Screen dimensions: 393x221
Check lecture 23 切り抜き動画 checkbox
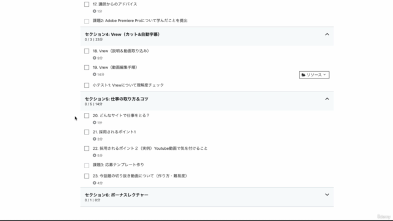[87, 176]
